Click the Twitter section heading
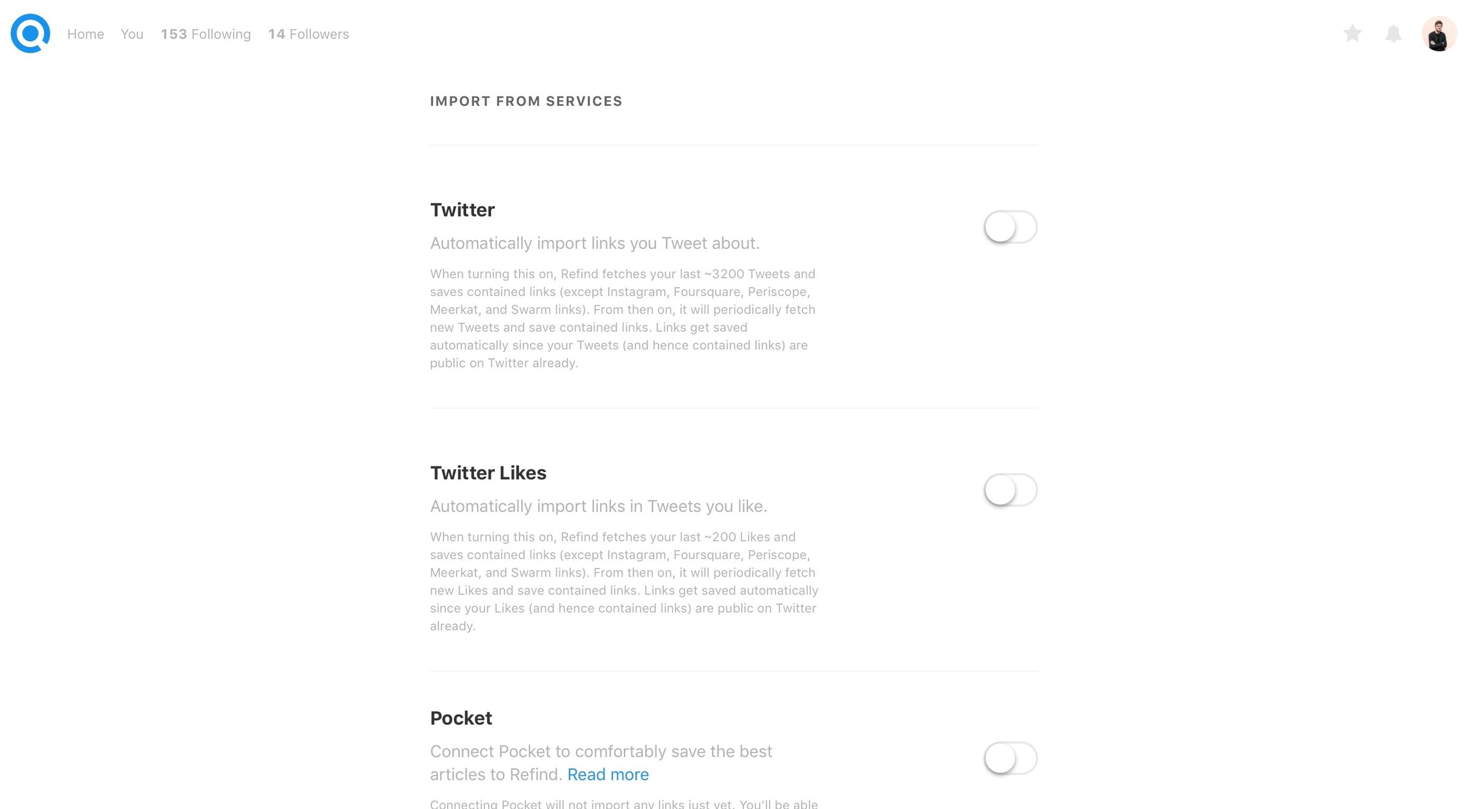The image size is (1468, 809). (462, 210)
